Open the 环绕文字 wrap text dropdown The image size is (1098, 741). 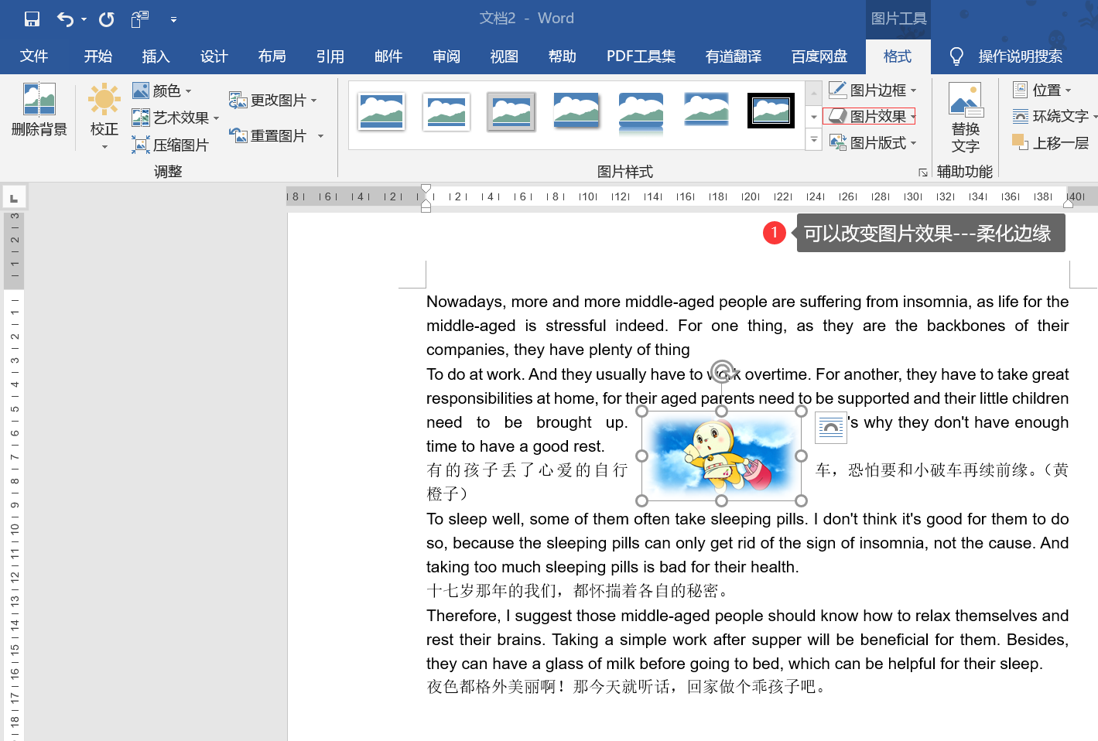tap(1055, 116)
